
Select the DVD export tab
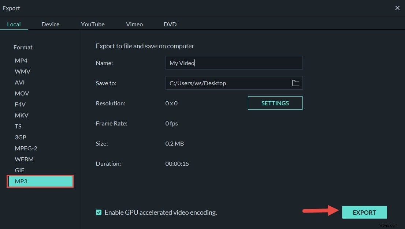click(170, 24)
